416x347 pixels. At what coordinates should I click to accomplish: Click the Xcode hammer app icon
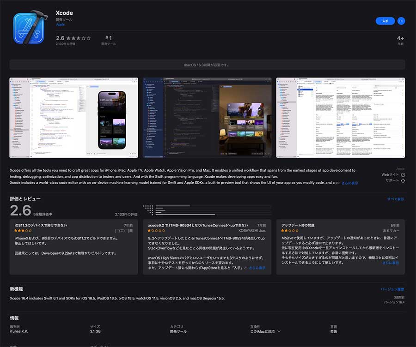[x=31, y=28]
